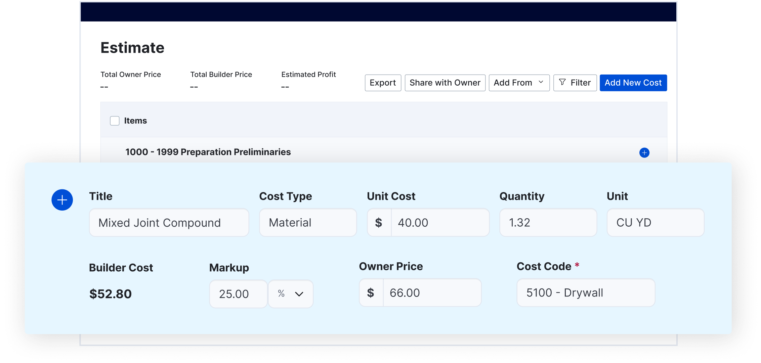Click the Export button

coord(383,83)
